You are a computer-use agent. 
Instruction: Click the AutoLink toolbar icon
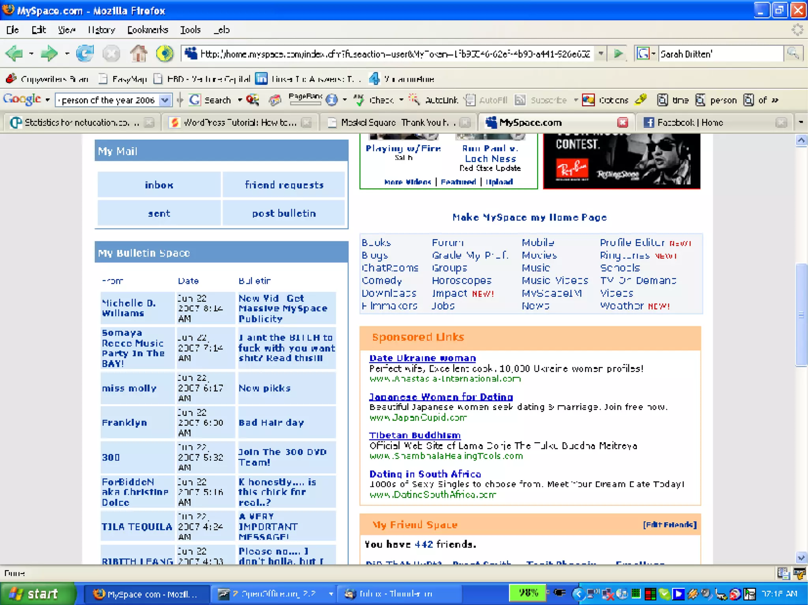point(414,100)
